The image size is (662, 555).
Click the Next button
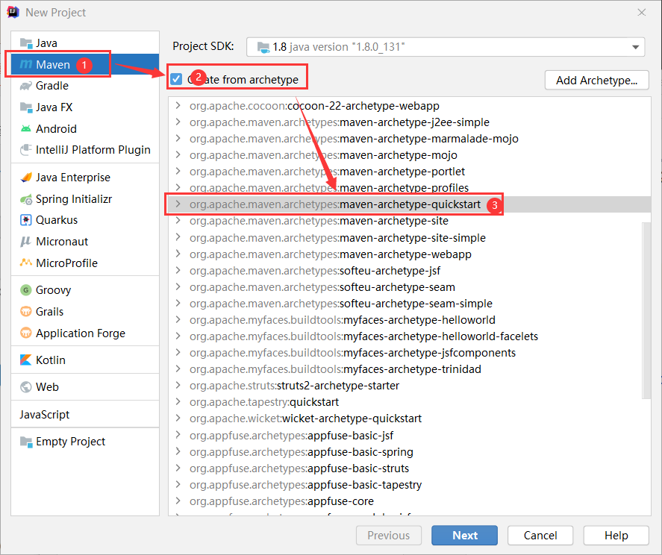464,535
